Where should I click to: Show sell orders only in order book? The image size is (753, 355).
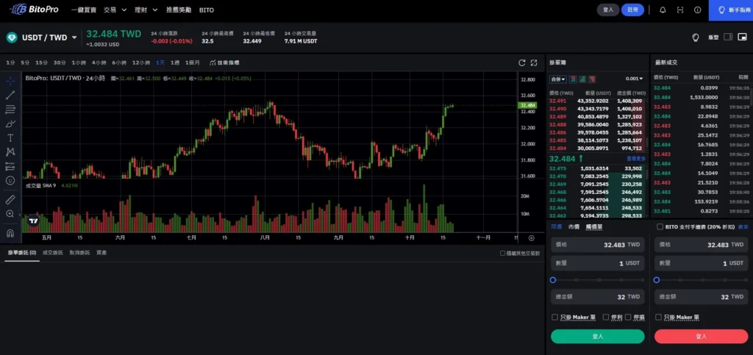pyautogui.click(x=592, y=79)
